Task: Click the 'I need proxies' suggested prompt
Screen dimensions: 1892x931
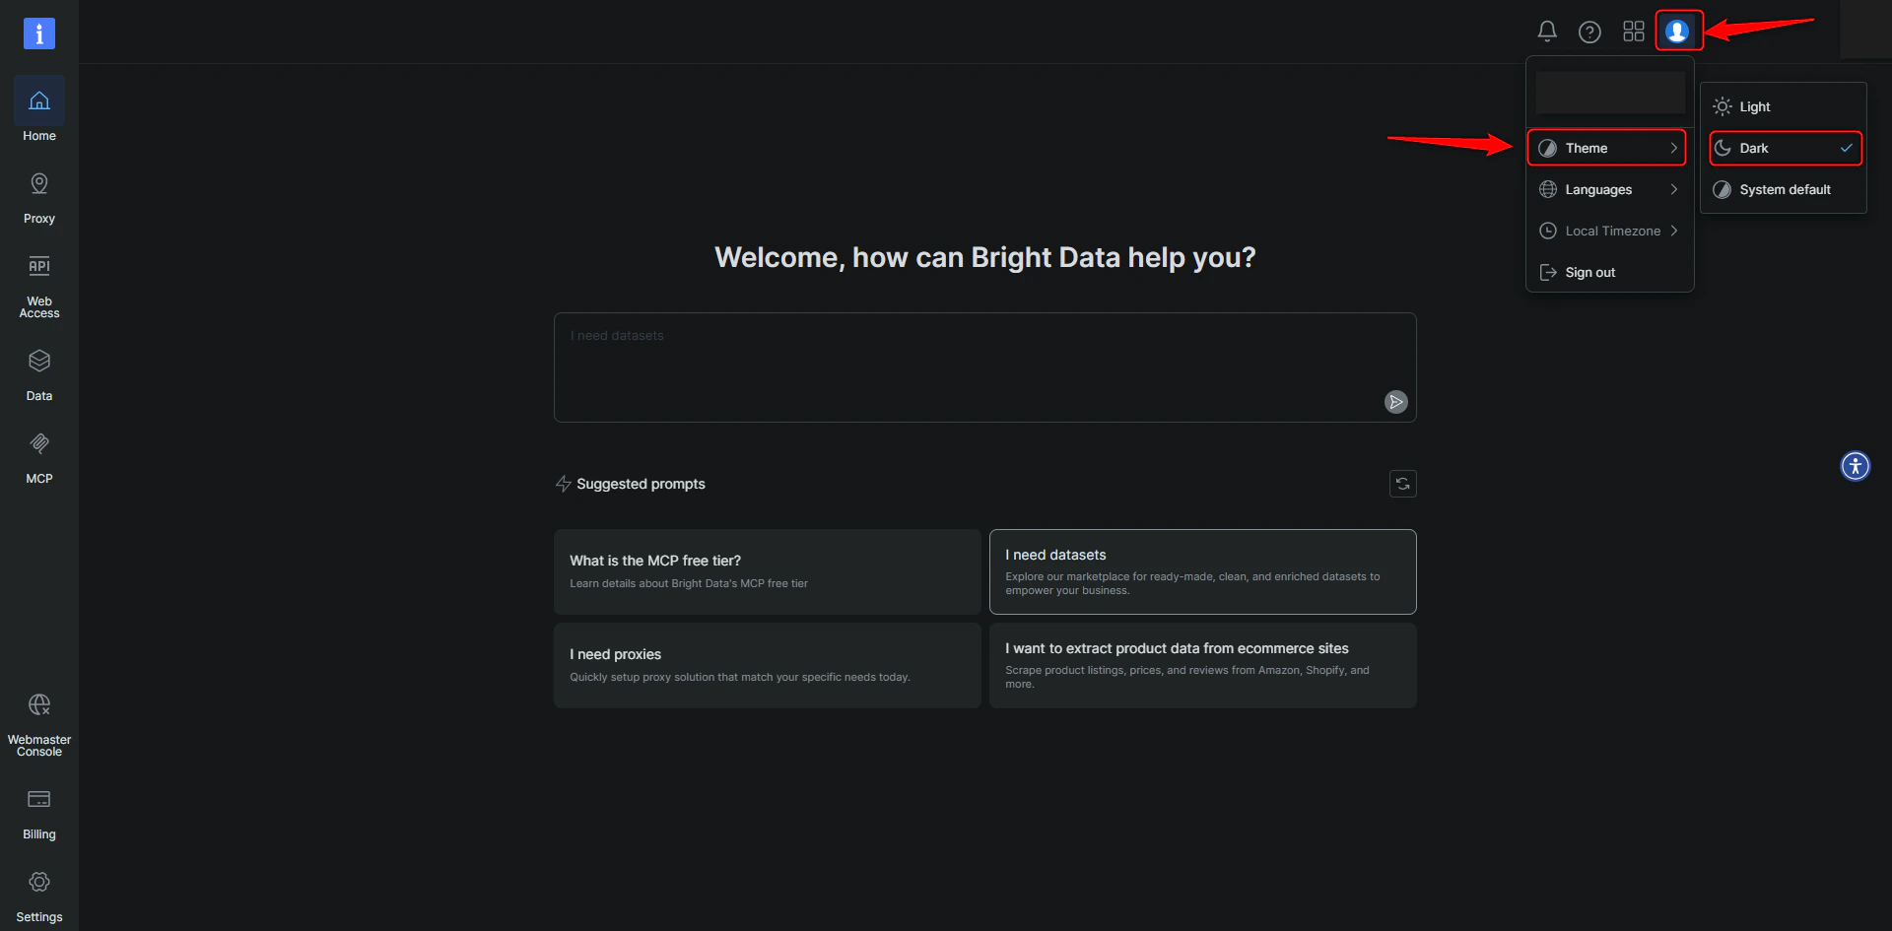Action: pos(767,665)
